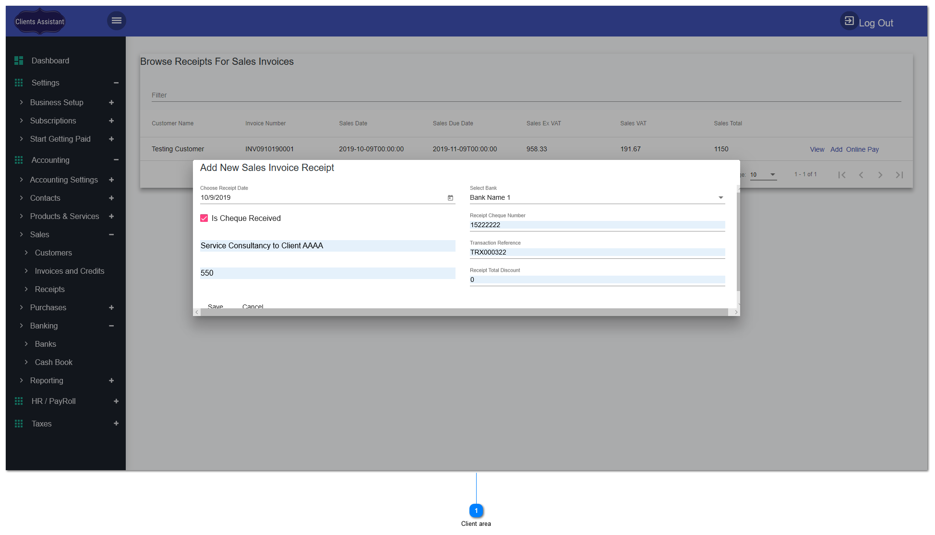This screenshot has height=535, width=935.
Task: Navigate to next page using arrow
Action: pos(880,175)
